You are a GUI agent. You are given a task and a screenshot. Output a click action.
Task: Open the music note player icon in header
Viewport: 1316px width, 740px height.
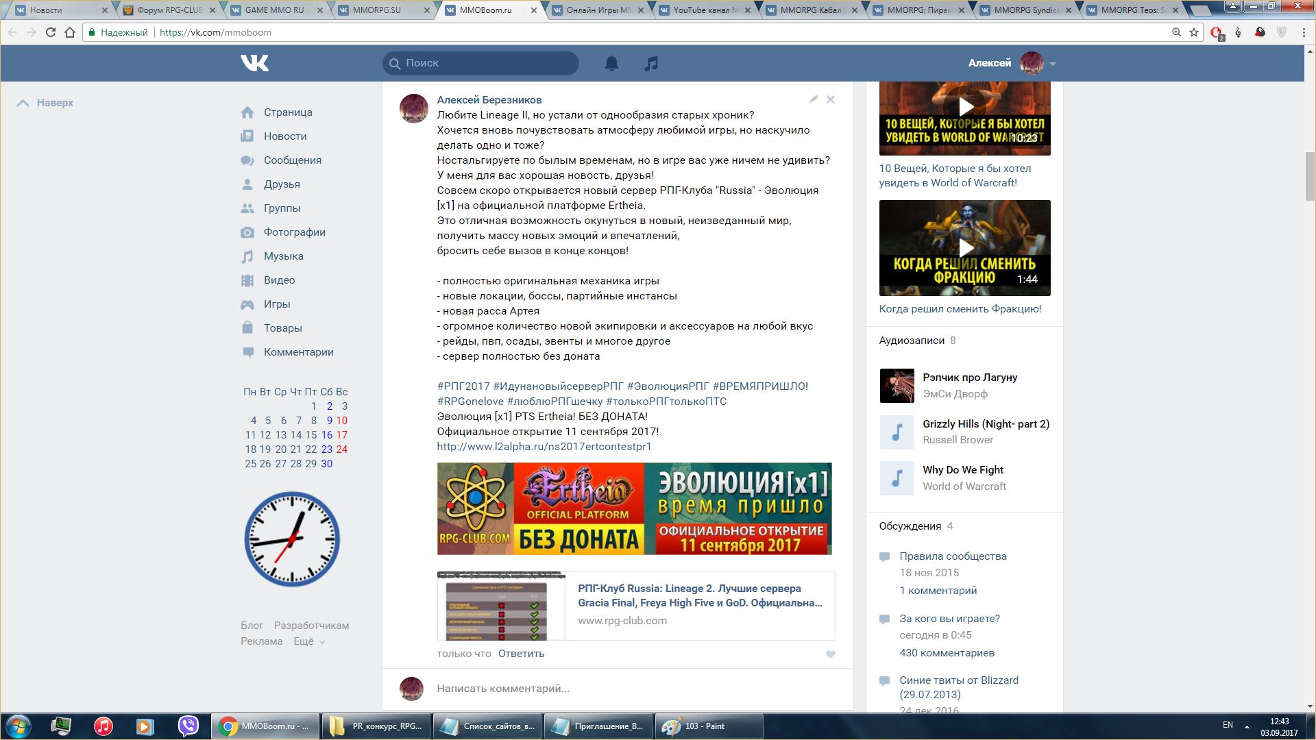[x=651, y=63]
